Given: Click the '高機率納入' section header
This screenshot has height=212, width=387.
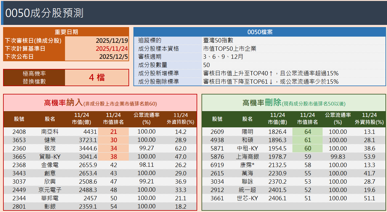Looking at the screenshot, I should (100, 103).
